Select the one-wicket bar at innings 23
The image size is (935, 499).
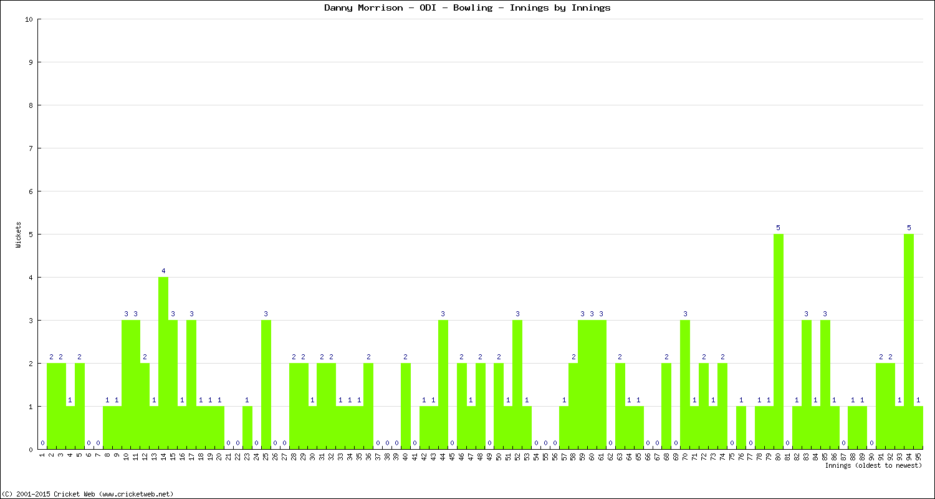247,428
